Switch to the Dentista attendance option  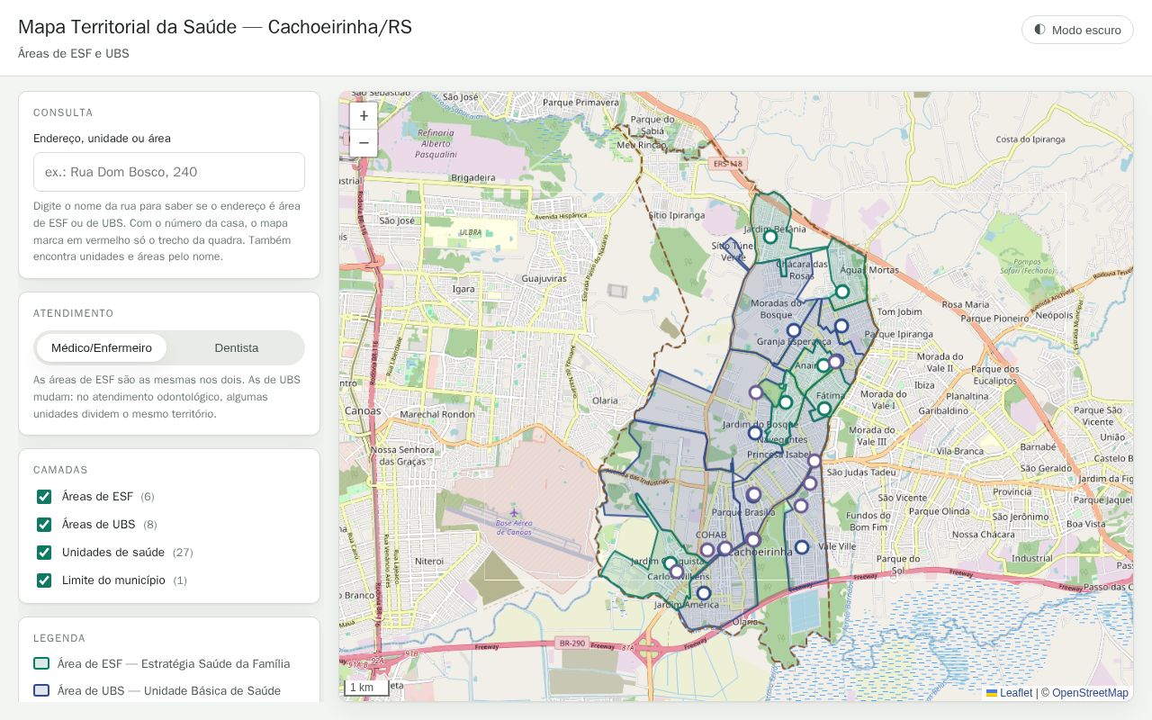coord(237,348)
